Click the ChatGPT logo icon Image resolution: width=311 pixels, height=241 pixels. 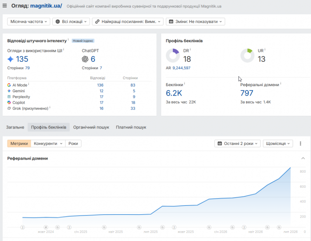[x=85, y=59]
